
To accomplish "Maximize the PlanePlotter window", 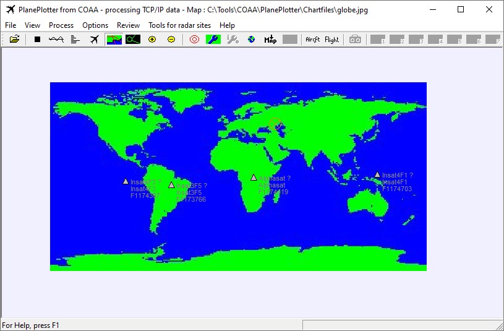I will coord(461,10).
